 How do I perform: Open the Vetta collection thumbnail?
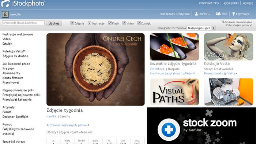point(229,47)
